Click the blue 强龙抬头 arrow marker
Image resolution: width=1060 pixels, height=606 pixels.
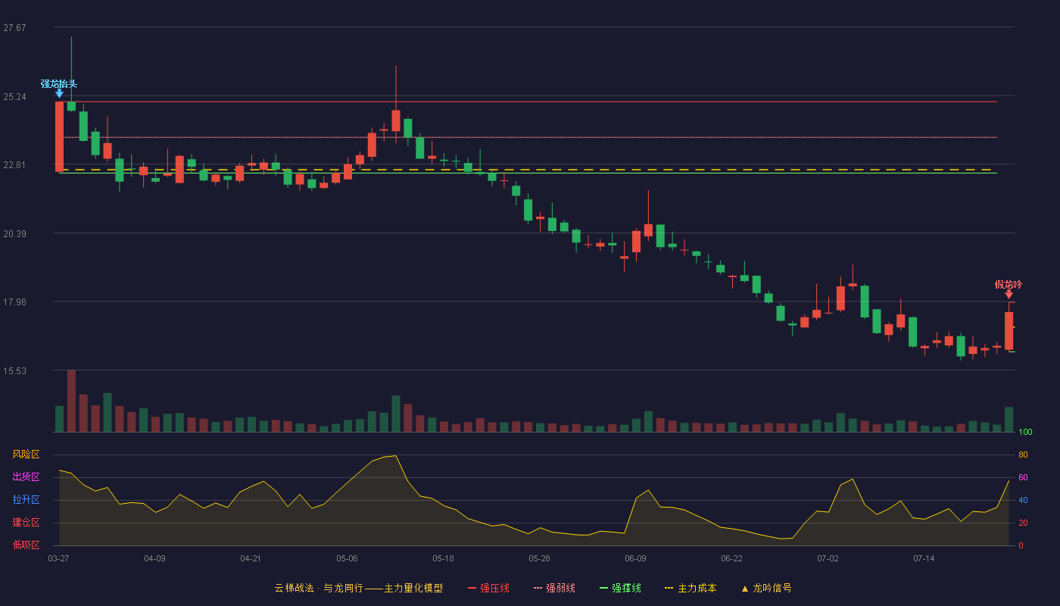59,93
